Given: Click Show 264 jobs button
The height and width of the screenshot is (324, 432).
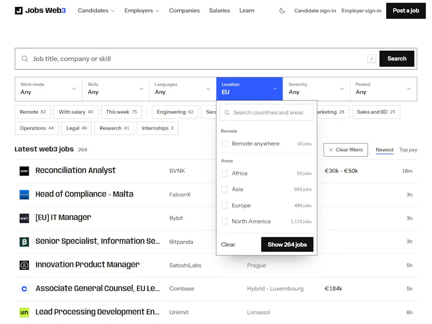Looking at the screenshot, I should click(x=287, y=245).
